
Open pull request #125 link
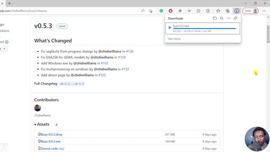coord(102,75)
